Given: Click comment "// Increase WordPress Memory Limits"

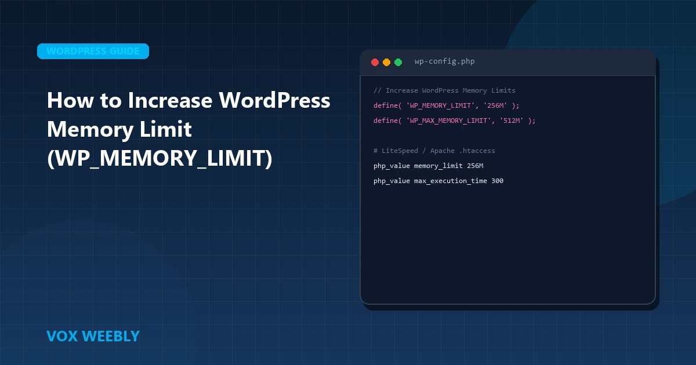Looking at the screenshot, I should pos(444,90).
